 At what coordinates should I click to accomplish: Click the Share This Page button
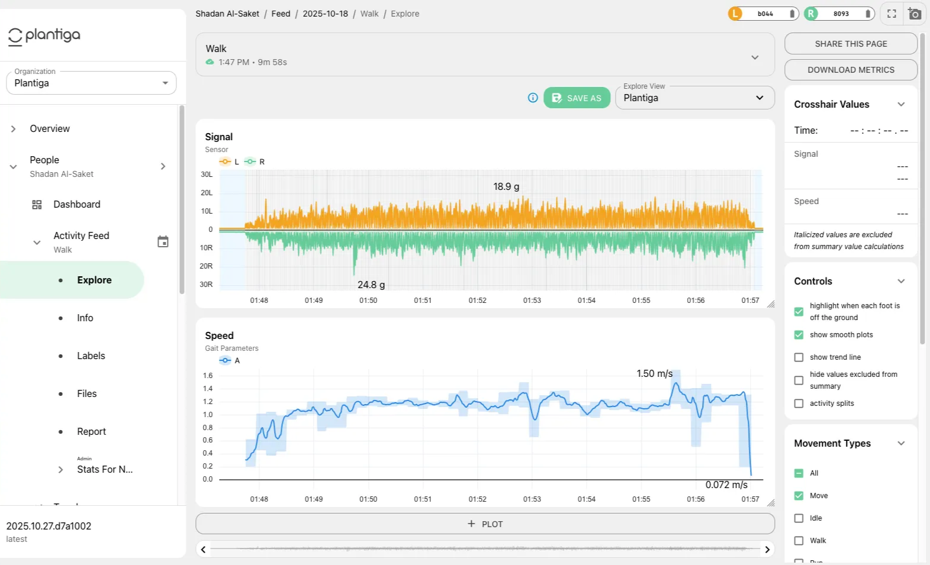point(851,44)
